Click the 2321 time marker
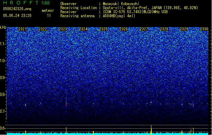 tap(23, 29)
